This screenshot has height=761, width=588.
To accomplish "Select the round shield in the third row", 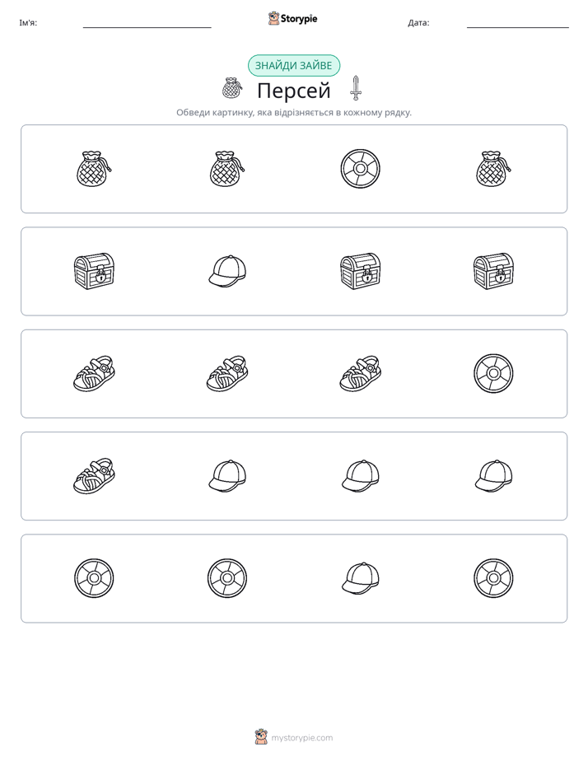I will [493, 373].
